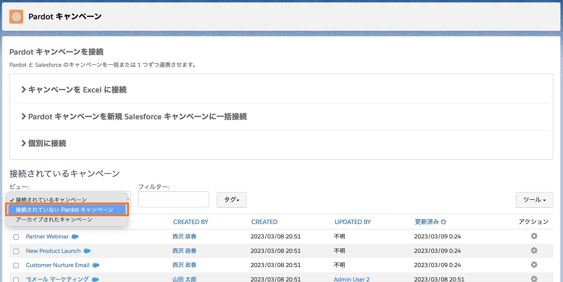Sort by UPDATED BY column header

pyautogui.click(x=353, y=222)
